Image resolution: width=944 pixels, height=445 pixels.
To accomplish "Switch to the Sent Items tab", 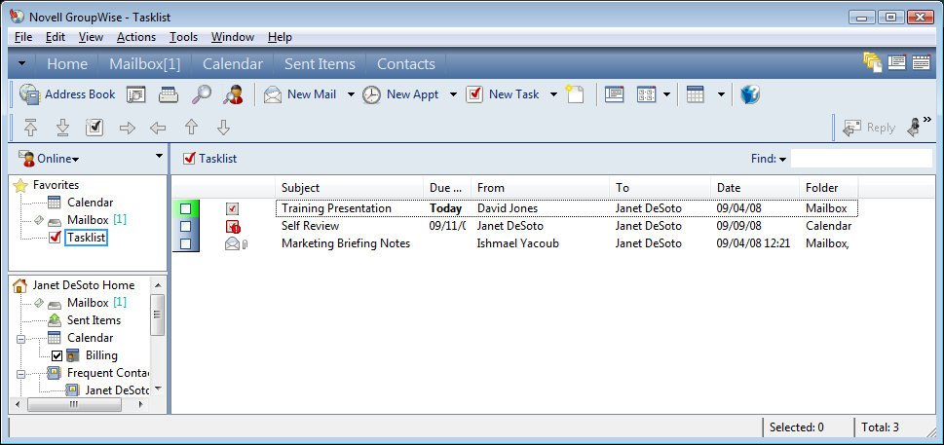I will [x=320, y=64].
